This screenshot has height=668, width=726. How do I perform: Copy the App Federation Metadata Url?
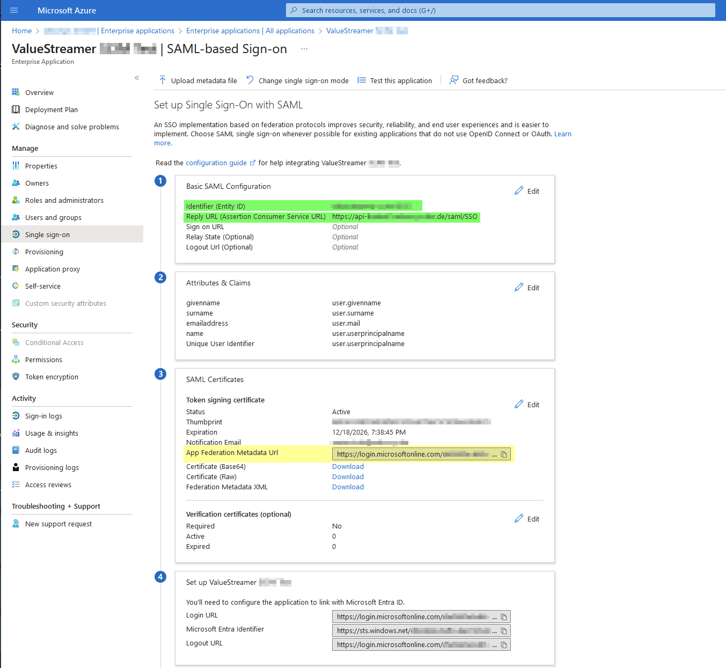pos(504,454)
